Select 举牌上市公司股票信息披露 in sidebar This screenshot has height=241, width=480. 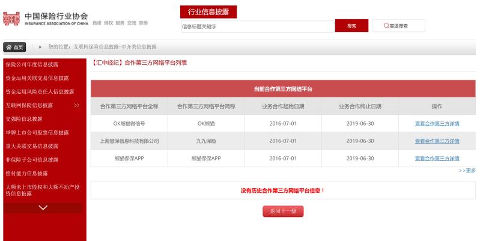pos(37,133)
